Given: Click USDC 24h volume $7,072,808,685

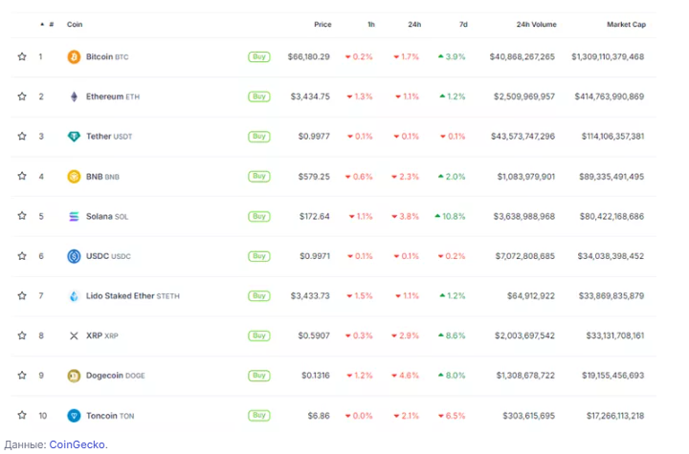Looking at the screenshot, I should click(x=525, y=256).
